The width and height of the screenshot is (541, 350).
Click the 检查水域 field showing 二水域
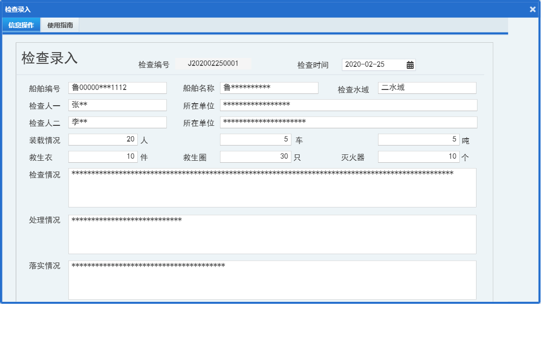coord(426,87)
